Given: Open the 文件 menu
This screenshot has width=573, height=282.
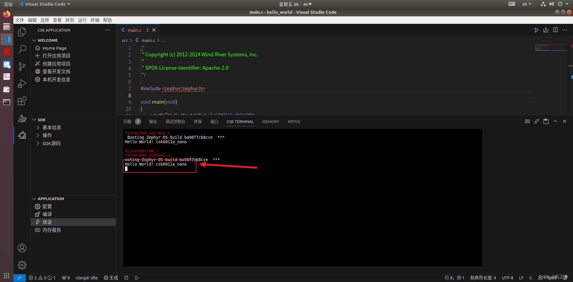Looking at the screenshot, I should [x=20, y=20].
